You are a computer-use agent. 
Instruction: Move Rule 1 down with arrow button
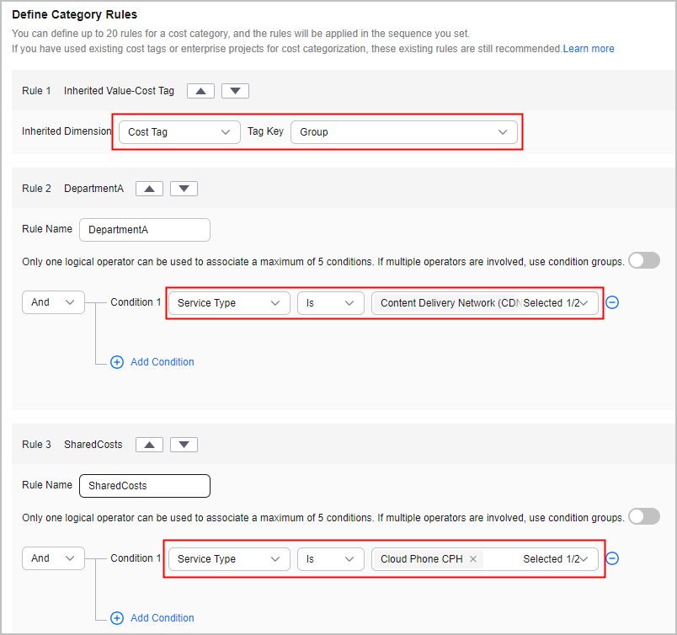pos(235,91)
